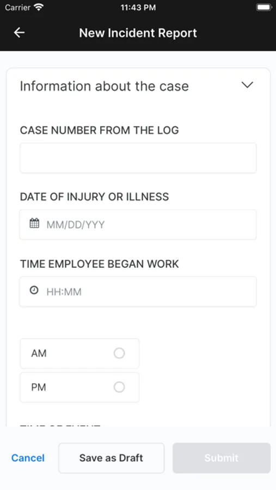Click the Date of Injury or Illness label
Viewport: 276px width, 490px height.
tap(94, 197)
